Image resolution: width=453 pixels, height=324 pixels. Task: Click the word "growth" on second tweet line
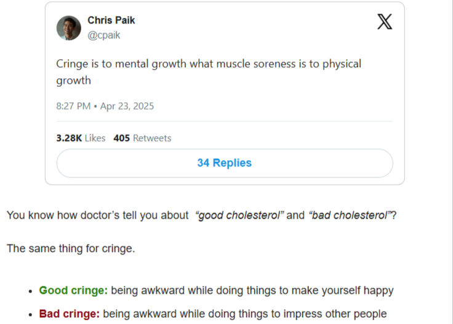point(73,81)
